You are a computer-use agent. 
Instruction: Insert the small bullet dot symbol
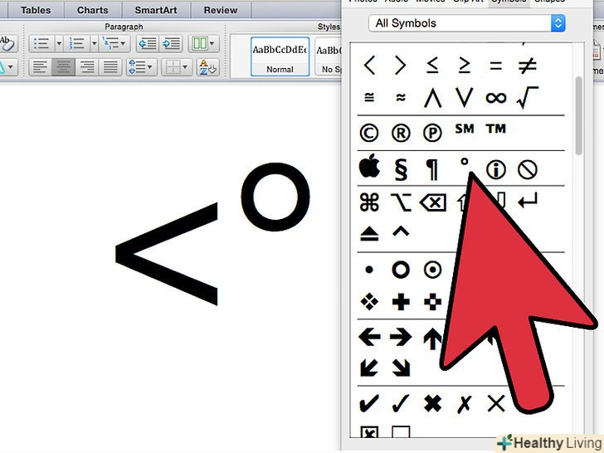[x=369, y=270]
